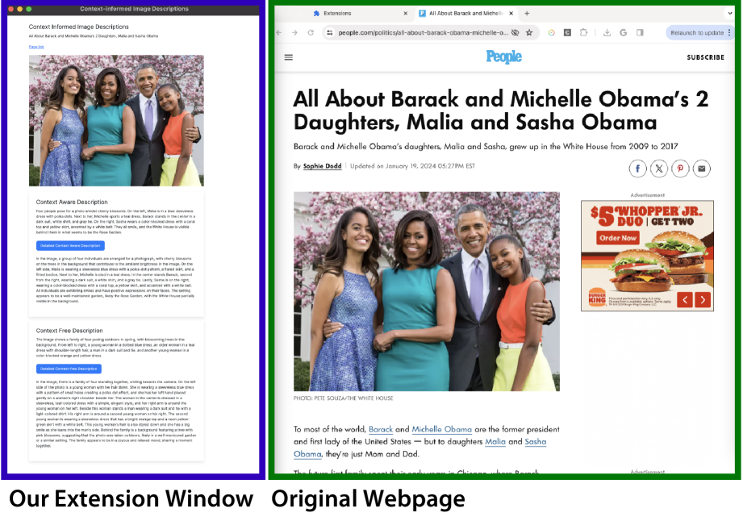743x517 pixels.
Task: Click the Page link in extension window
Action: pyautogui.click(x=36, y=47)
